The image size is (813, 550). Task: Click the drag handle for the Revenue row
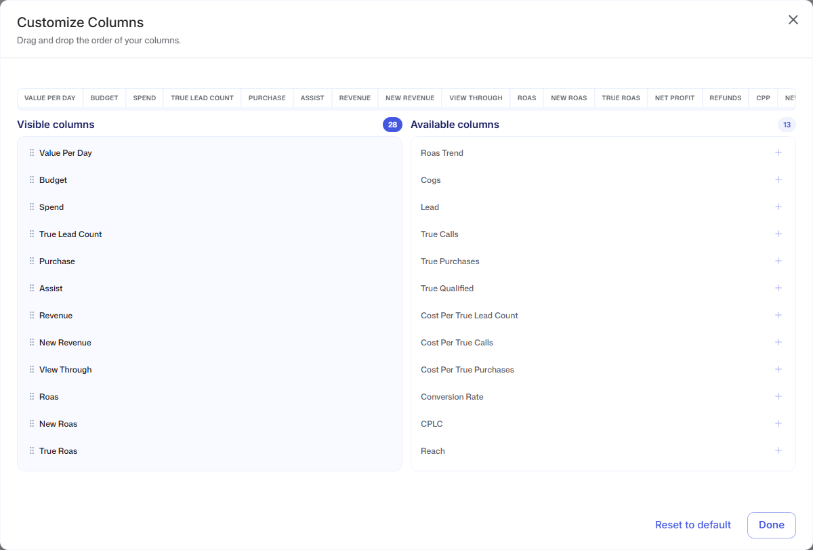(x=32, y=316)
